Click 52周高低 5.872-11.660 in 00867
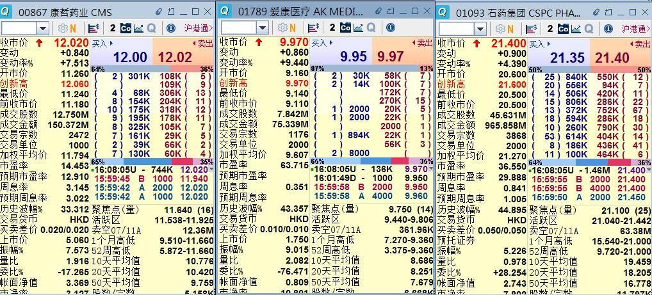 pos(152,251)
